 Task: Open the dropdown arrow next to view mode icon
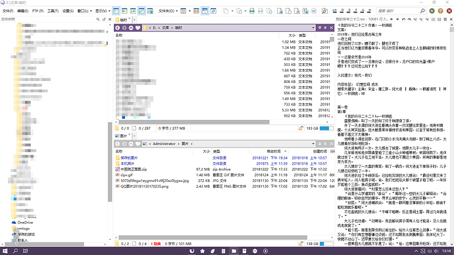pos(189,11)
